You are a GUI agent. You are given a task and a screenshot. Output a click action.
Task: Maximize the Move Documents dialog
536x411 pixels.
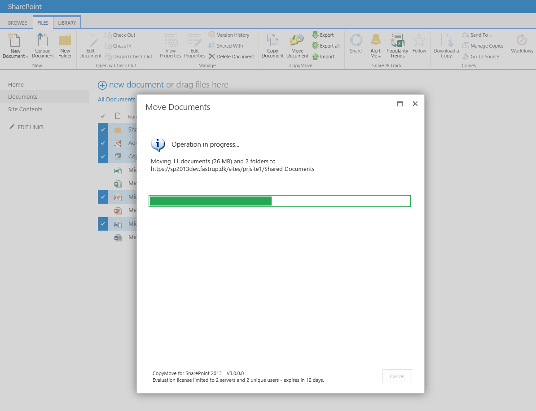click(400, 104)
